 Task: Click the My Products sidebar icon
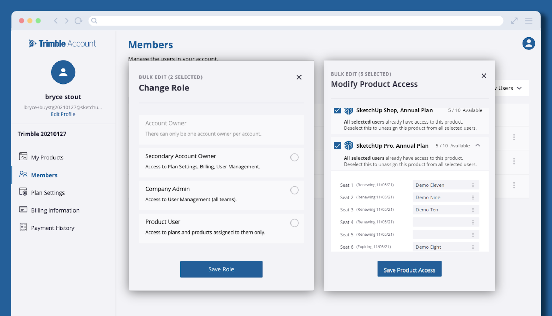(23, 157)
